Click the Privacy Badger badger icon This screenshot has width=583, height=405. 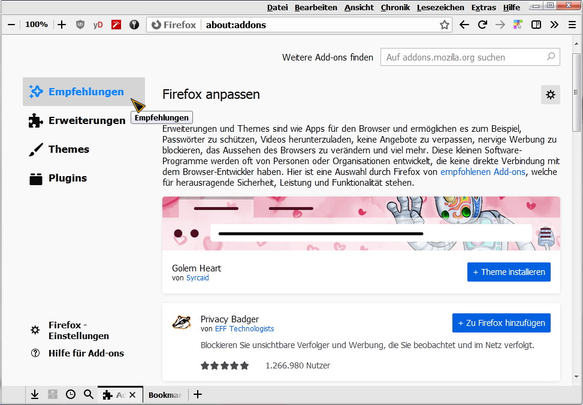pos(182,322)
